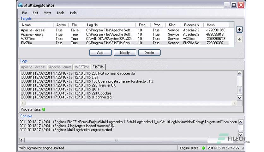Click the logs vertical scrollbar thumb

[239, 90]
